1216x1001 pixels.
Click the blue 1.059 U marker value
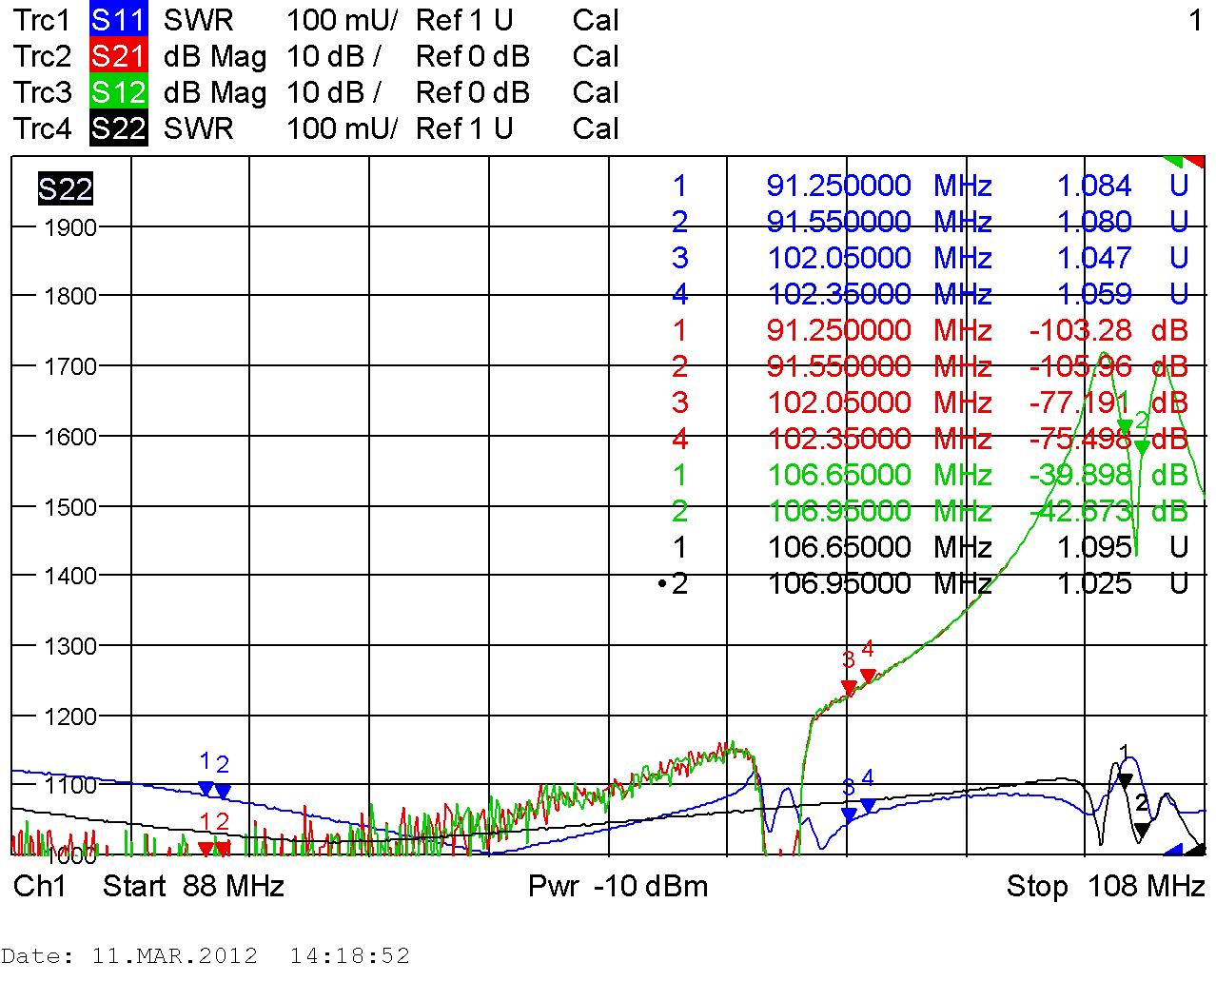(x=1124, y=294)
